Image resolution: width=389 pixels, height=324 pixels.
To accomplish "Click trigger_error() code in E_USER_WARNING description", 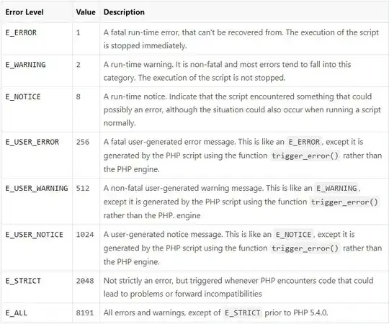I will (x=344, y=202).
